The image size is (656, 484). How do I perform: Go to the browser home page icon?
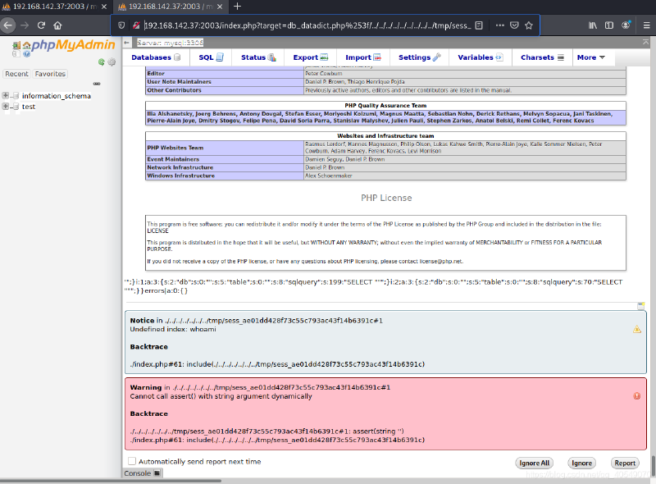click(57, 25)
